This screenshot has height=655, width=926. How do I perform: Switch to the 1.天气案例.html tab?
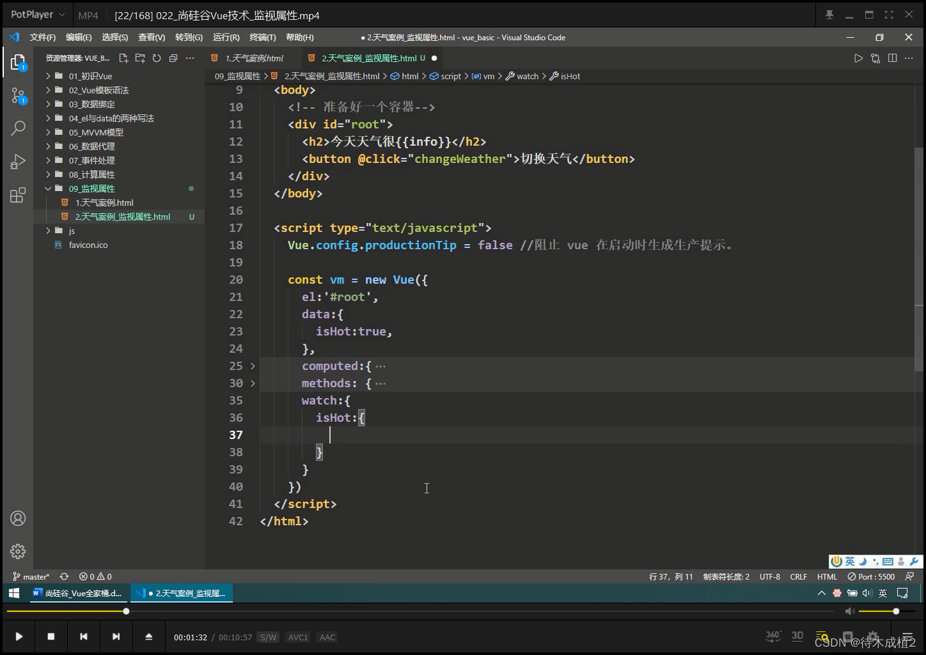pyautogui.click(x=253, y=58)
